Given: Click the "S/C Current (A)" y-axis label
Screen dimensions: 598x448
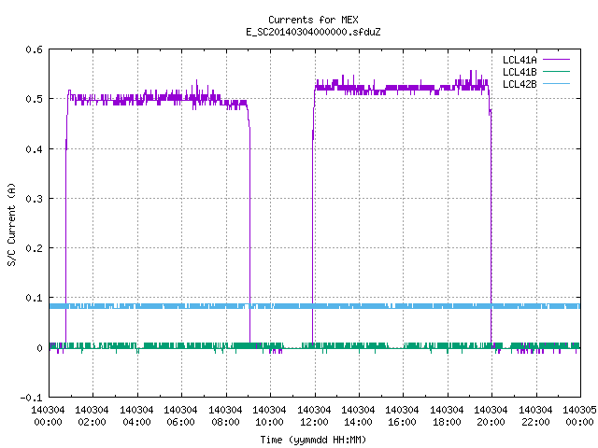Looking at the screenshot, I should 11,224.
